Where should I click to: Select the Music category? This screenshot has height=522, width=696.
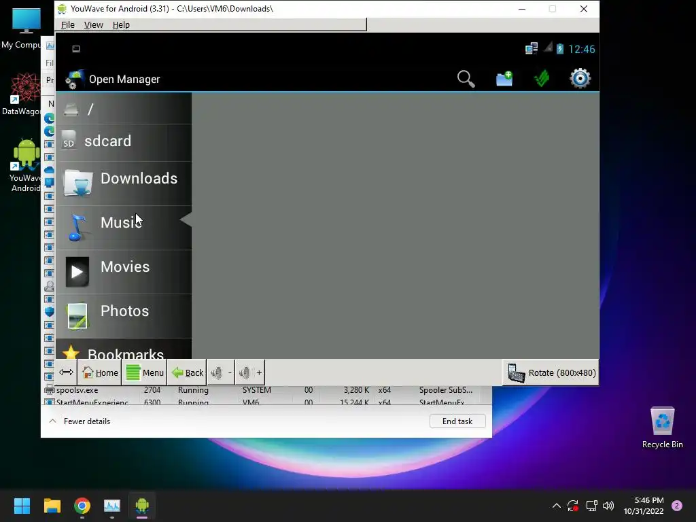(124, 227)
